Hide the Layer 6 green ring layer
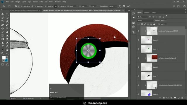 [138, 49]
